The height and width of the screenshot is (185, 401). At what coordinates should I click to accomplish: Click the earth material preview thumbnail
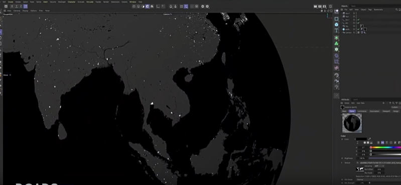coord(352,123)
